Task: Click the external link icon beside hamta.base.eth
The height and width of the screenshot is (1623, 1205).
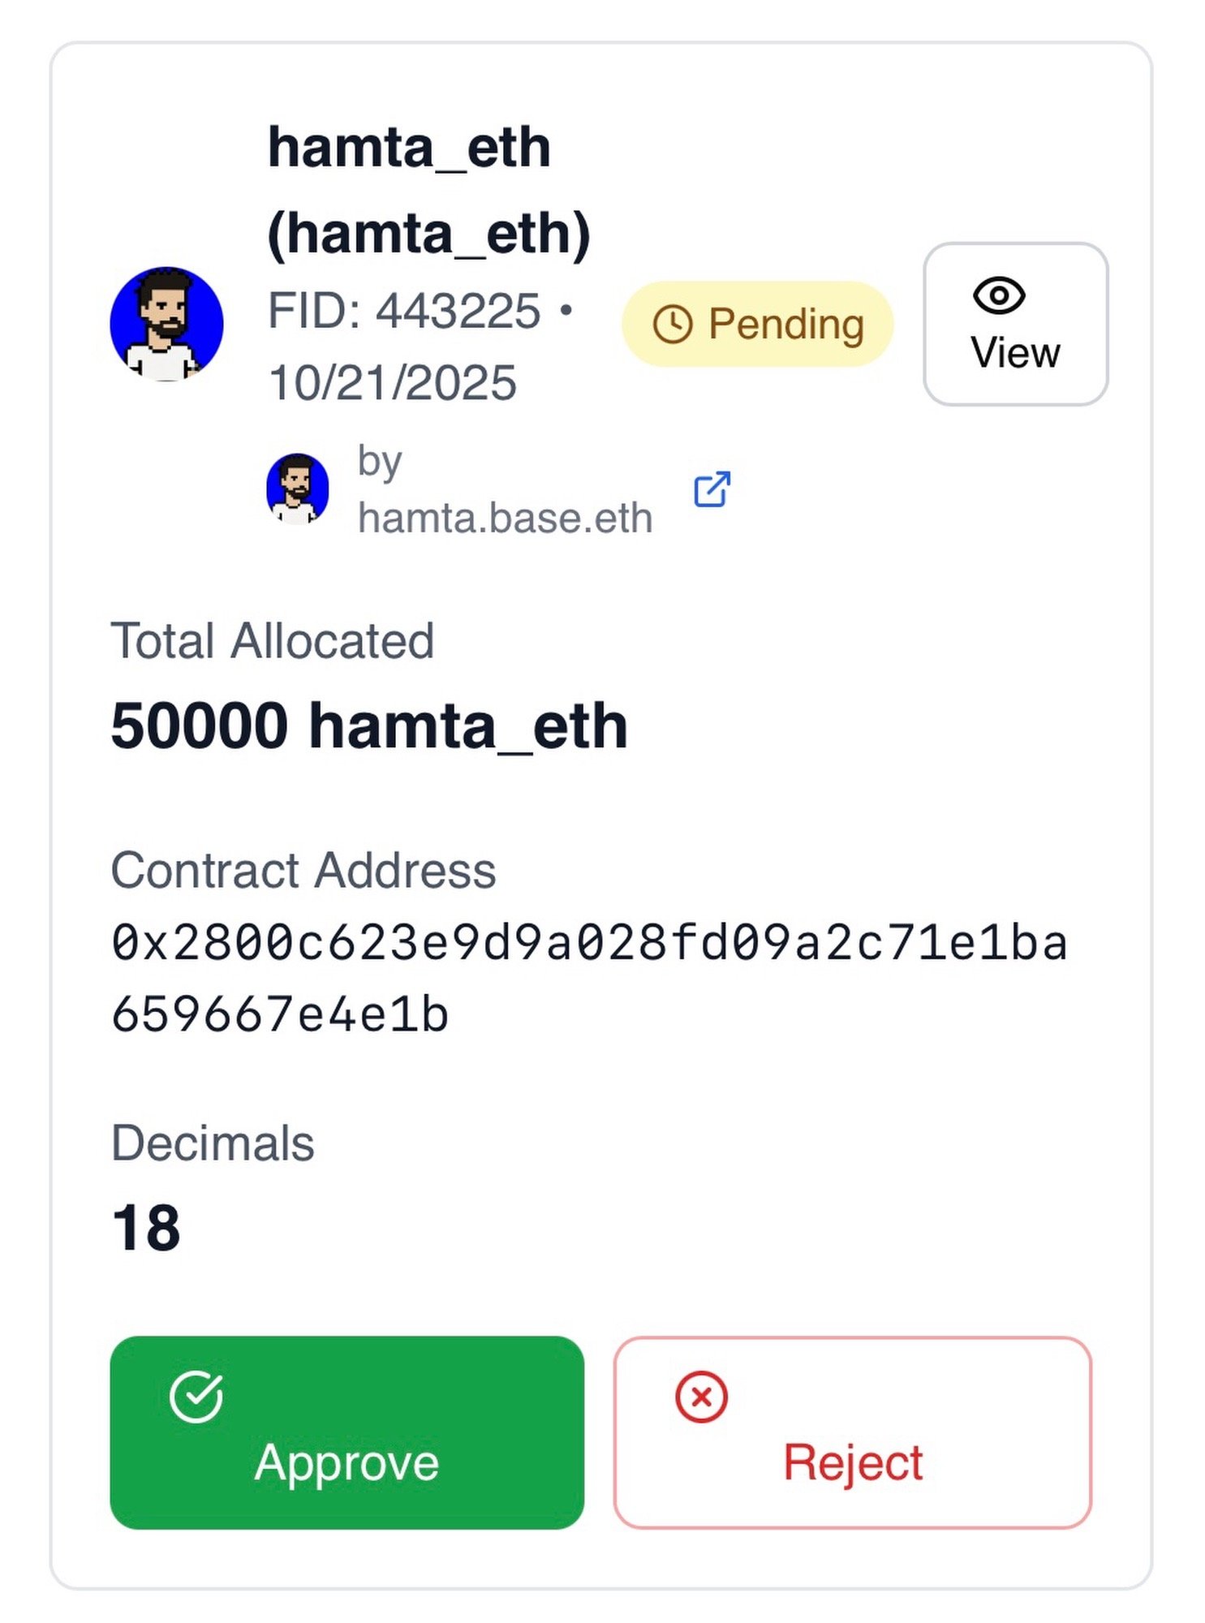Action: coord(712,489)
